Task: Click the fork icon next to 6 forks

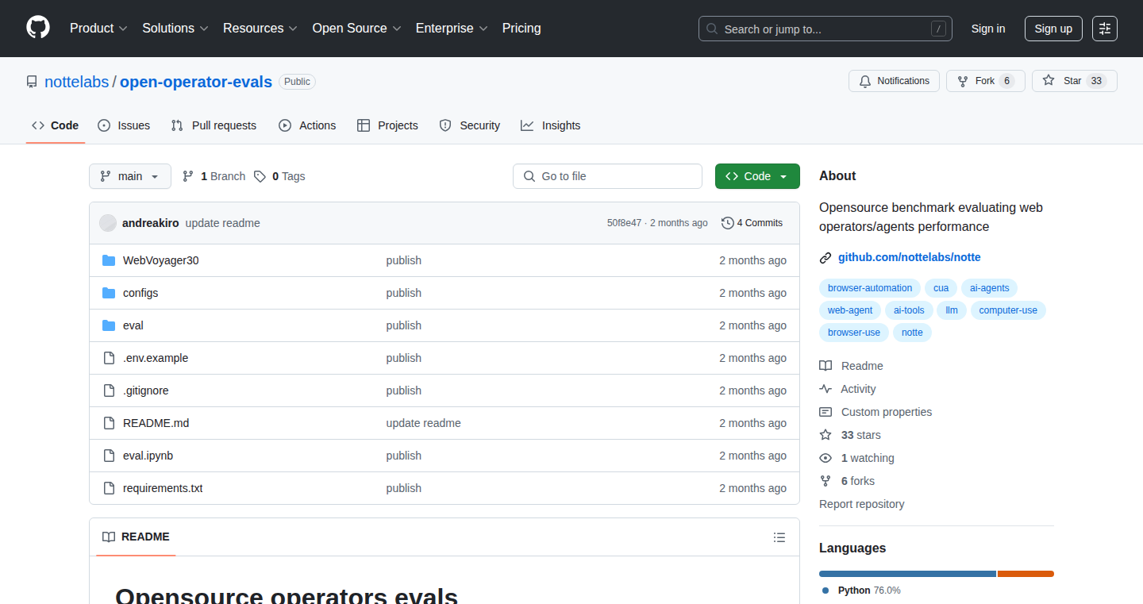Action: pyautogui.click(x=825, y=481)
